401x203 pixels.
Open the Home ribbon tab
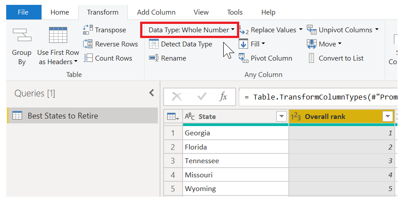tap(60, 12)
